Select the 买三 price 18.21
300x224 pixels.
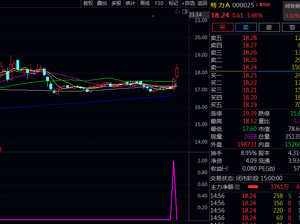coord(250,90)
